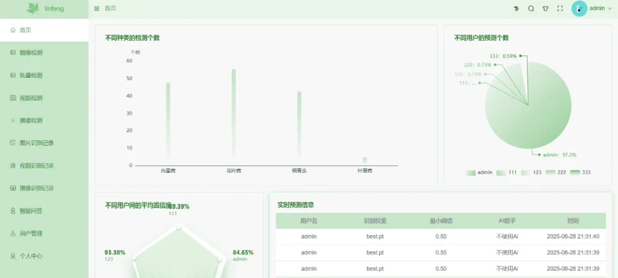Click the maple leaf logo
Screen dimensions: 618x278
click(x=33, y=9)
